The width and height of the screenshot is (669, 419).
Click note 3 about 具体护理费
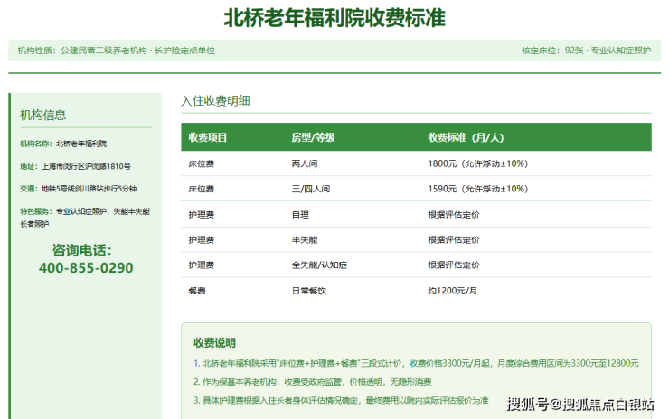[x=341, y=400]
